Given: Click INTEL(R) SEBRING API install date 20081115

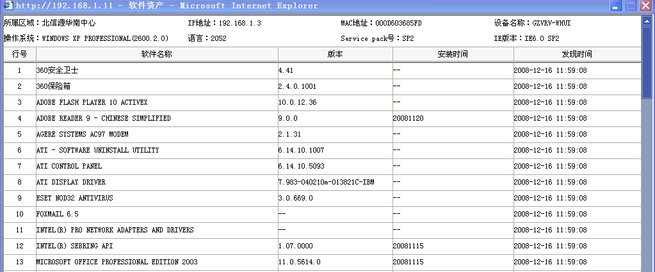Looking at the screenshot, I should [408, 246].
